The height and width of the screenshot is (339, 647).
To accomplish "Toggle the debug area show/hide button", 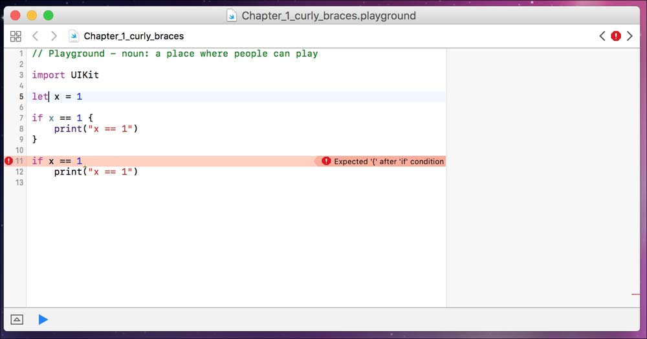I will (17, 320).
